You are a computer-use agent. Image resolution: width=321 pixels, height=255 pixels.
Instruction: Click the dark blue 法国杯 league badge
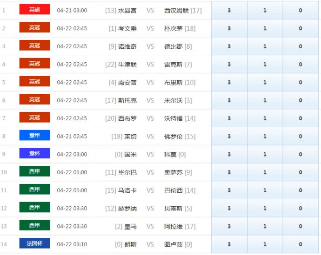(34, 244)
